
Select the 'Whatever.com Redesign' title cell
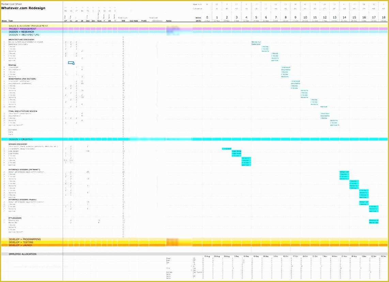coord(23,8)
